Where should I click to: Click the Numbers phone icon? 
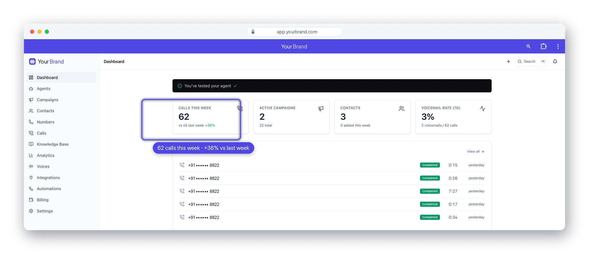pyautogui.click(x=31, y=122)
